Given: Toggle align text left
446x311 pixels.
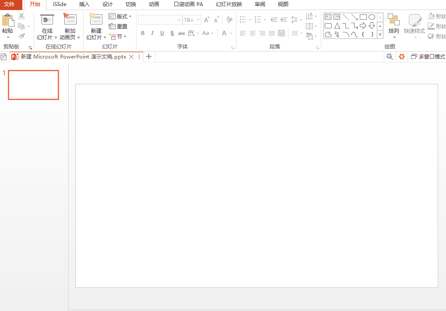Looking at the screenshot, I should (242, 33).
